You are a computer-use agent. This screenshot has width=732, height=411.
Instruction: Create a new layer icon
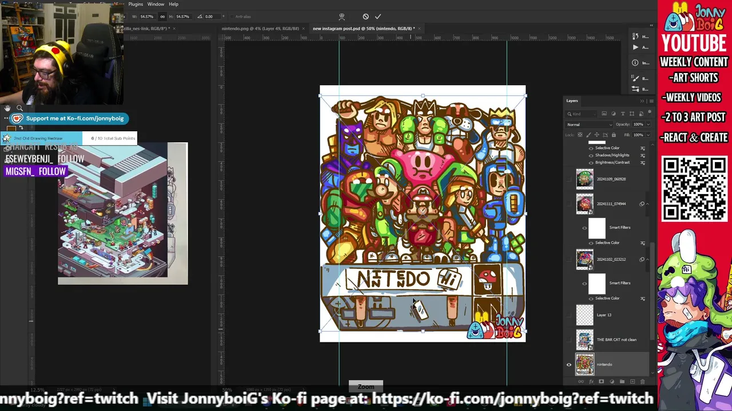632,381
